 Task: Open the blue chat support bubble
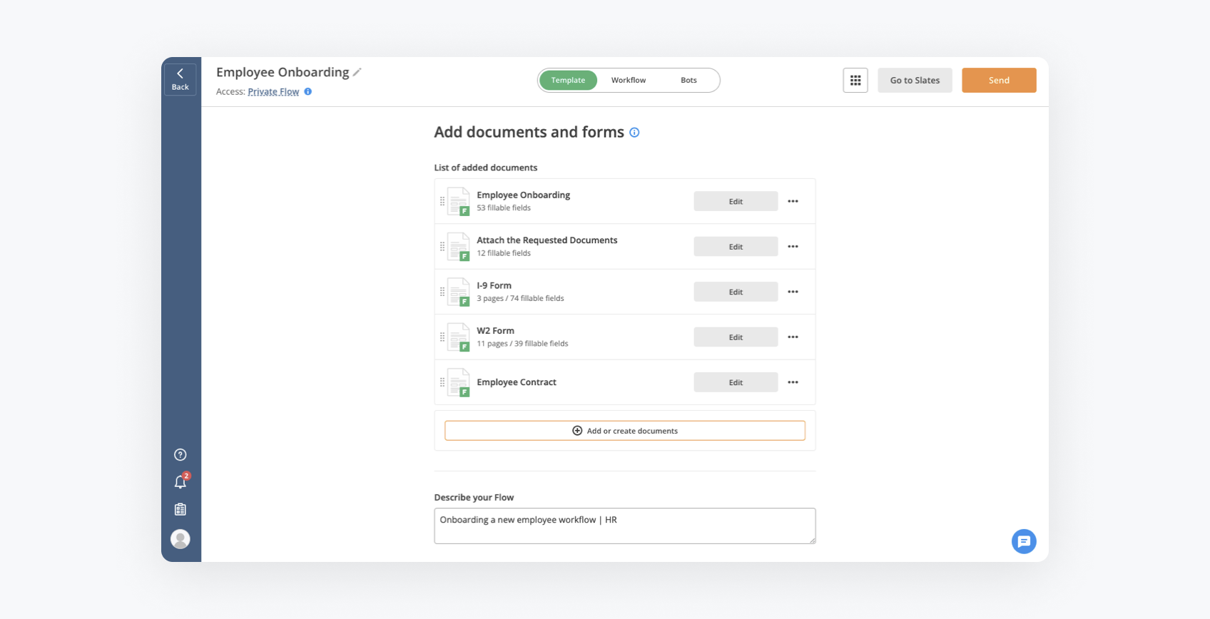[1024, 541]
